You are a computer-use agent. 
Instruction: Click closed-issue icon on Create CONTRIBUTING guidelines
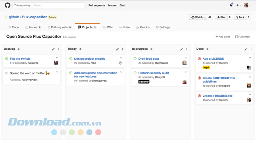199,78
